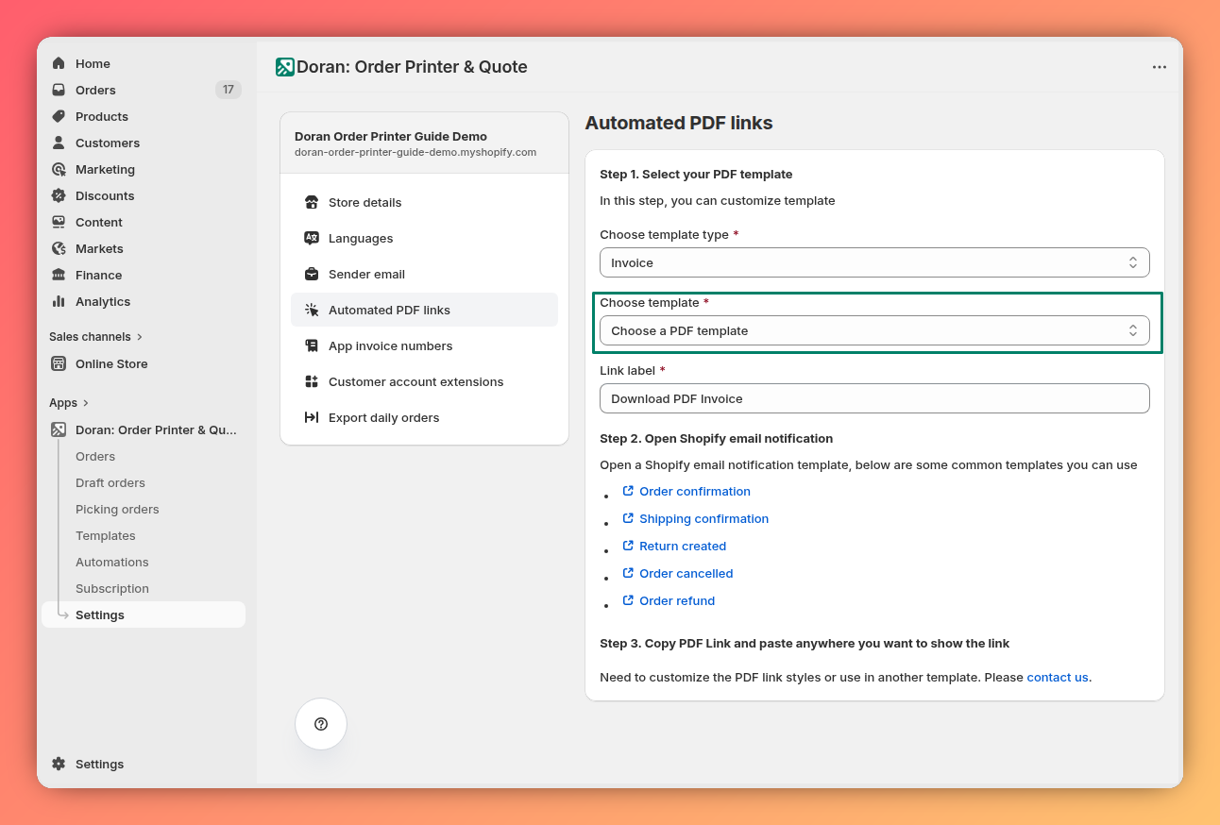
Task: Click the Discounts badge icon
Action: (59, 195)
